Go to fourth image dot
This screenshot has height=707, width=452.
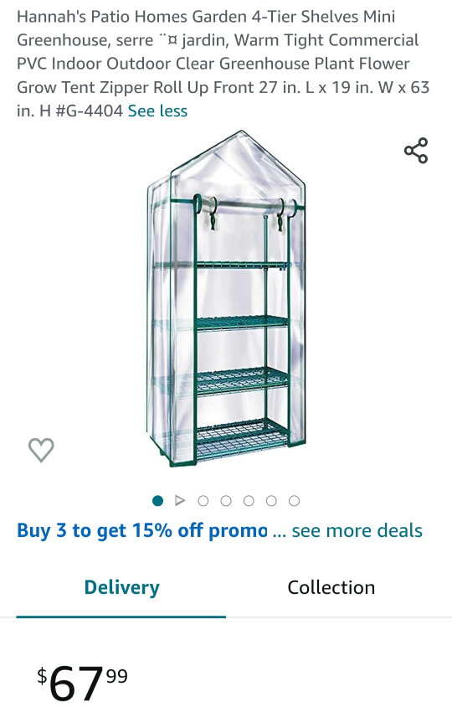click(226, 500)
